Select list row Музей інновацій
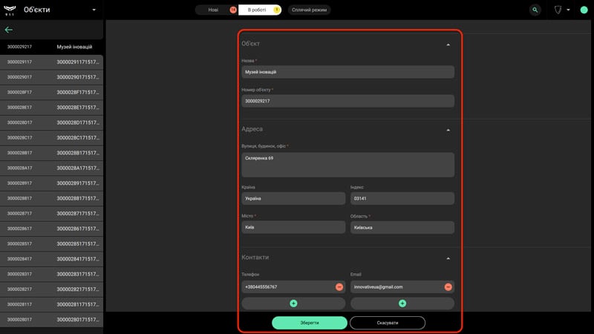594x334 pixels. coord(51,47)
